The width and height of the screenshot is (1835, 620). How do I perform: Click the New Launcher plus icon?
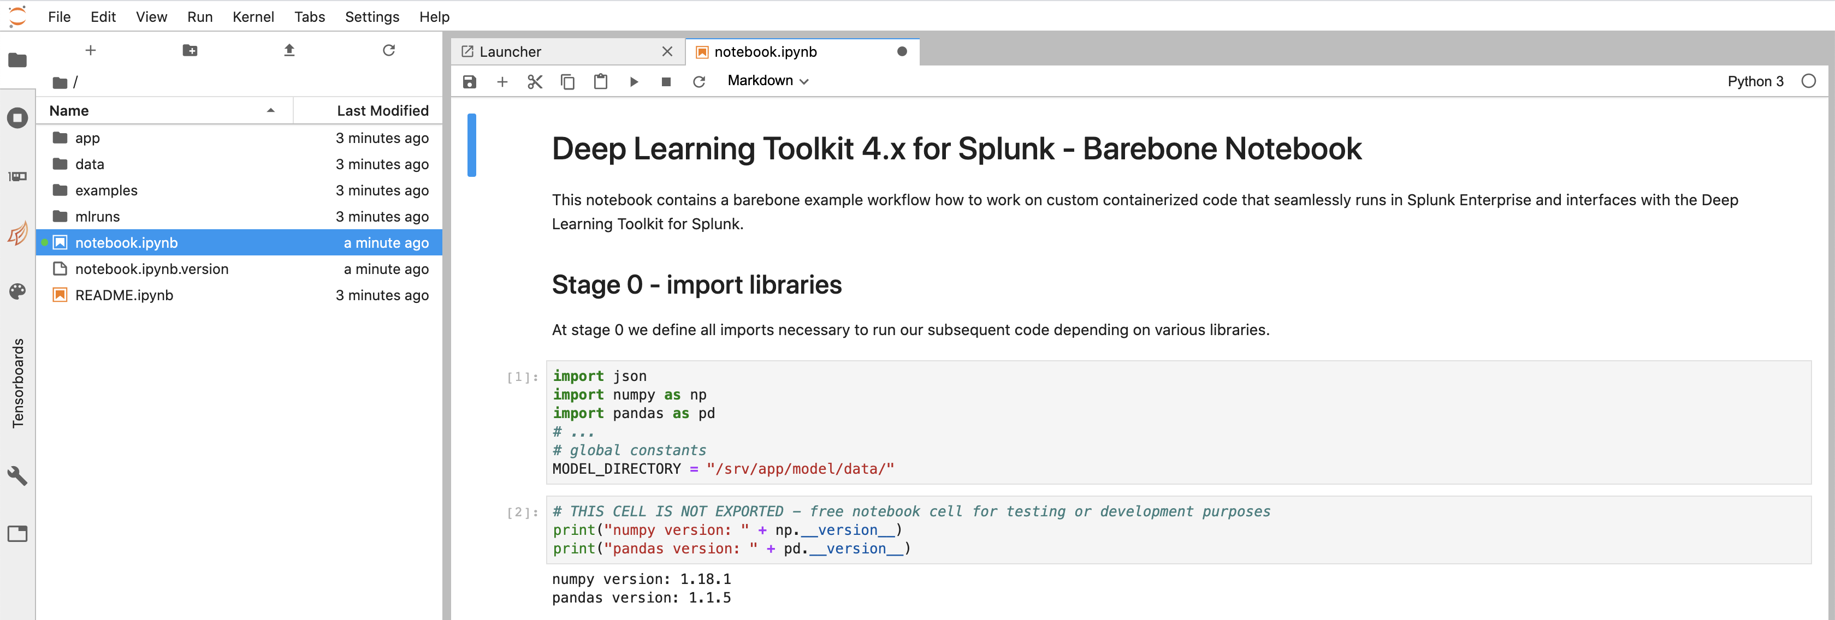(91, 51)
